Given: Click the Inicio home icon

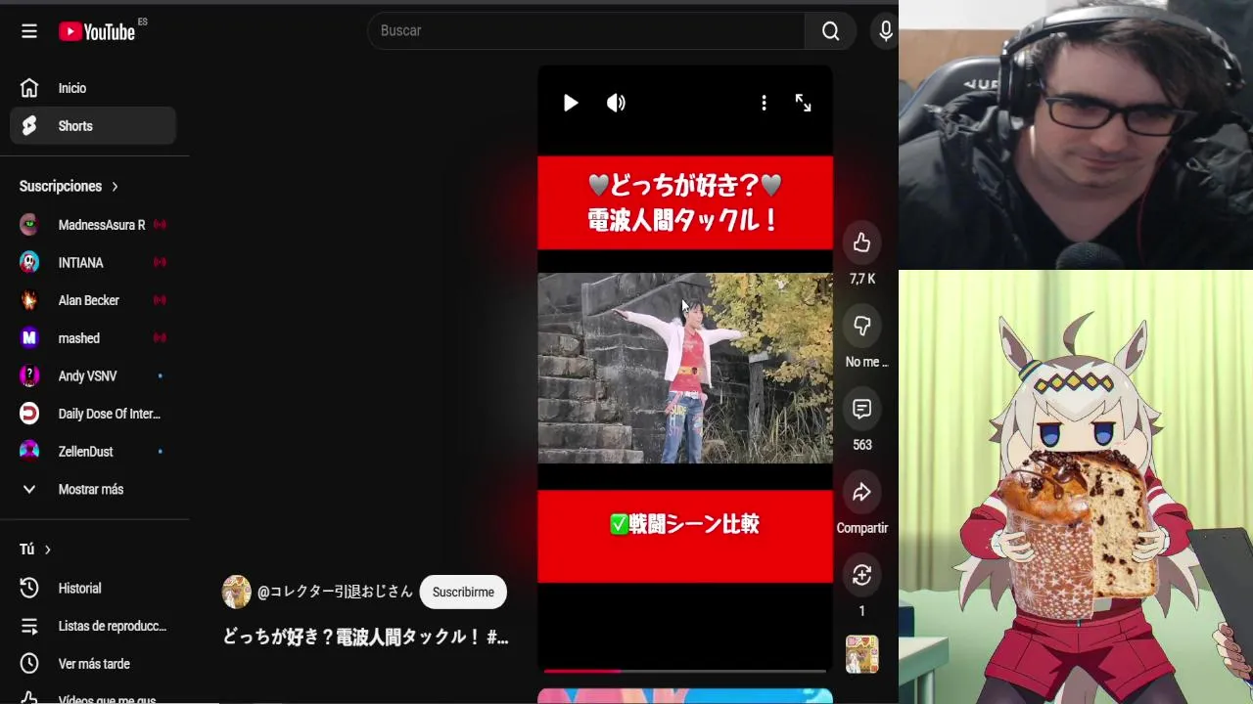Looking at the screenshot, I should coord(29,88).
